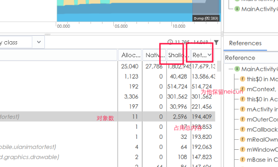Click the 147,823 retained size cell
This screenshot has height=167, width=278.
[202, 157]
